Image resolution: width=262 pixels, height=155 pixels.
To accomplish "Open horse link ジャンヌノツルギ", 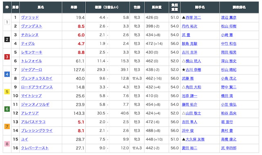I will (35, 104).
